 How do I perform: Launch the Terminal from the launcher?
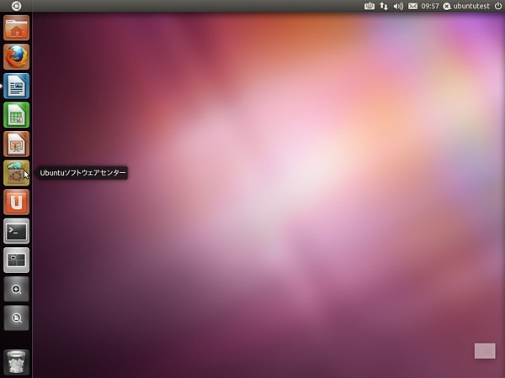[17, 231]
